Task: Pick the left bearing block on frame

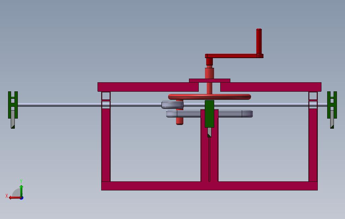Action: (106, 100)
